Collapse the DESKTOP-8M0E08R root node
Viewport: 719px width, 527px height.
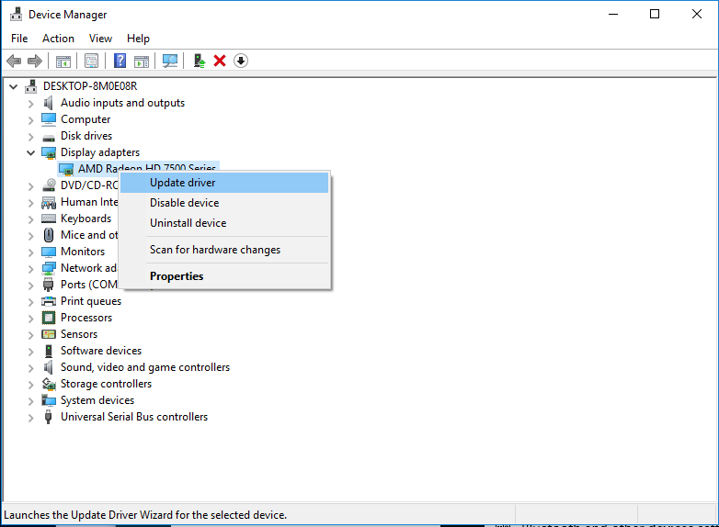(13, 86)
